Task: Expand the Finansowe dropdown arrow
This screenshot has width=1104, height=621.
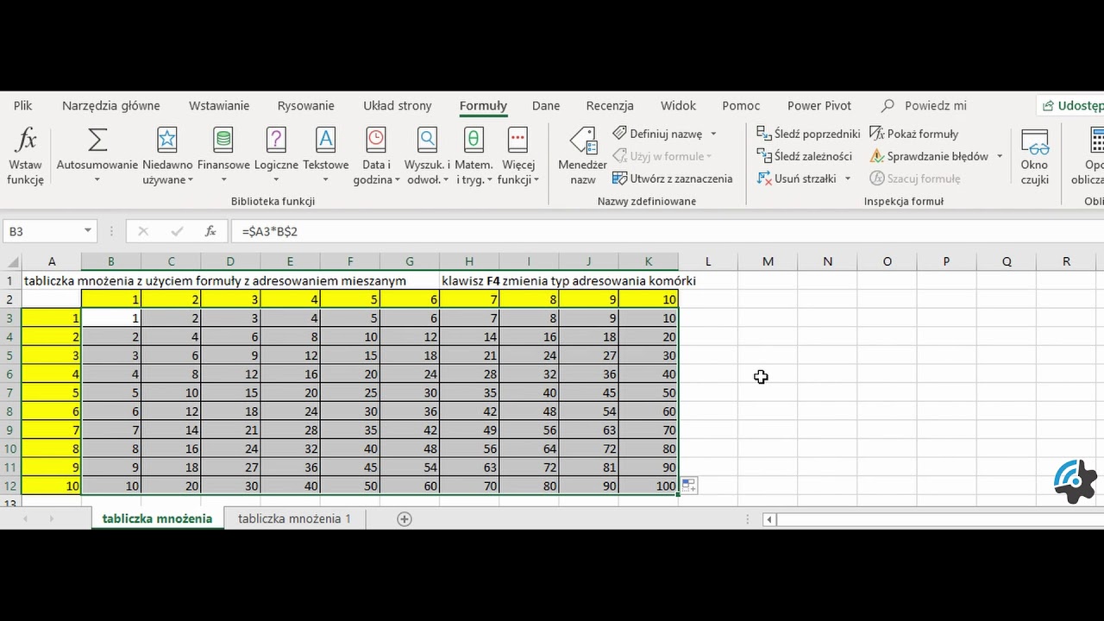Action: click(223, 180)
